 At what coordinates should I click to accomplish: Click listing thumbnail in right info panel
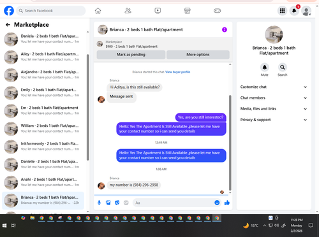click(x=274, y=34)
